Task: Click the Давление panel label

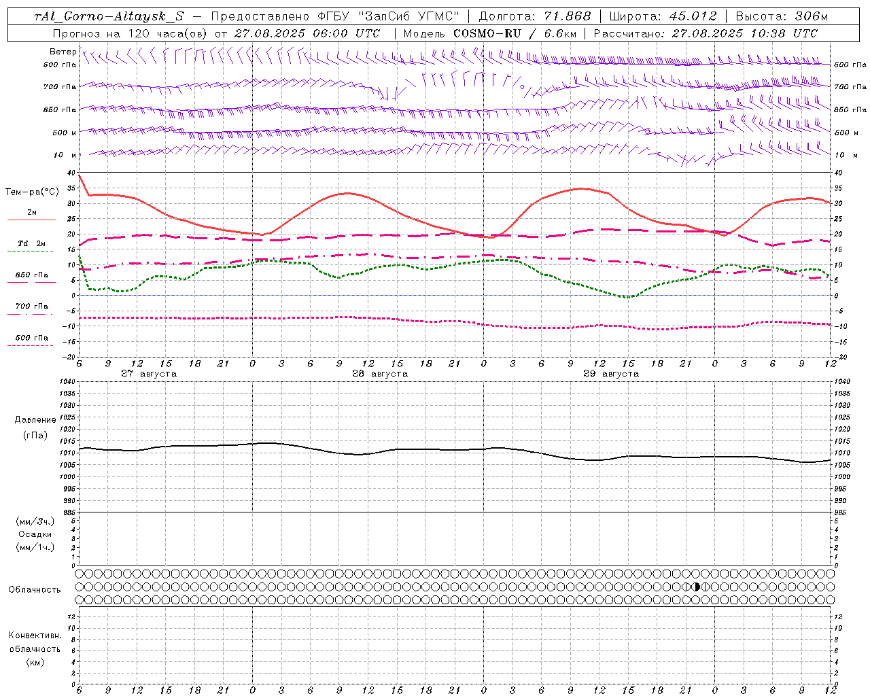Action: [35, 420]
